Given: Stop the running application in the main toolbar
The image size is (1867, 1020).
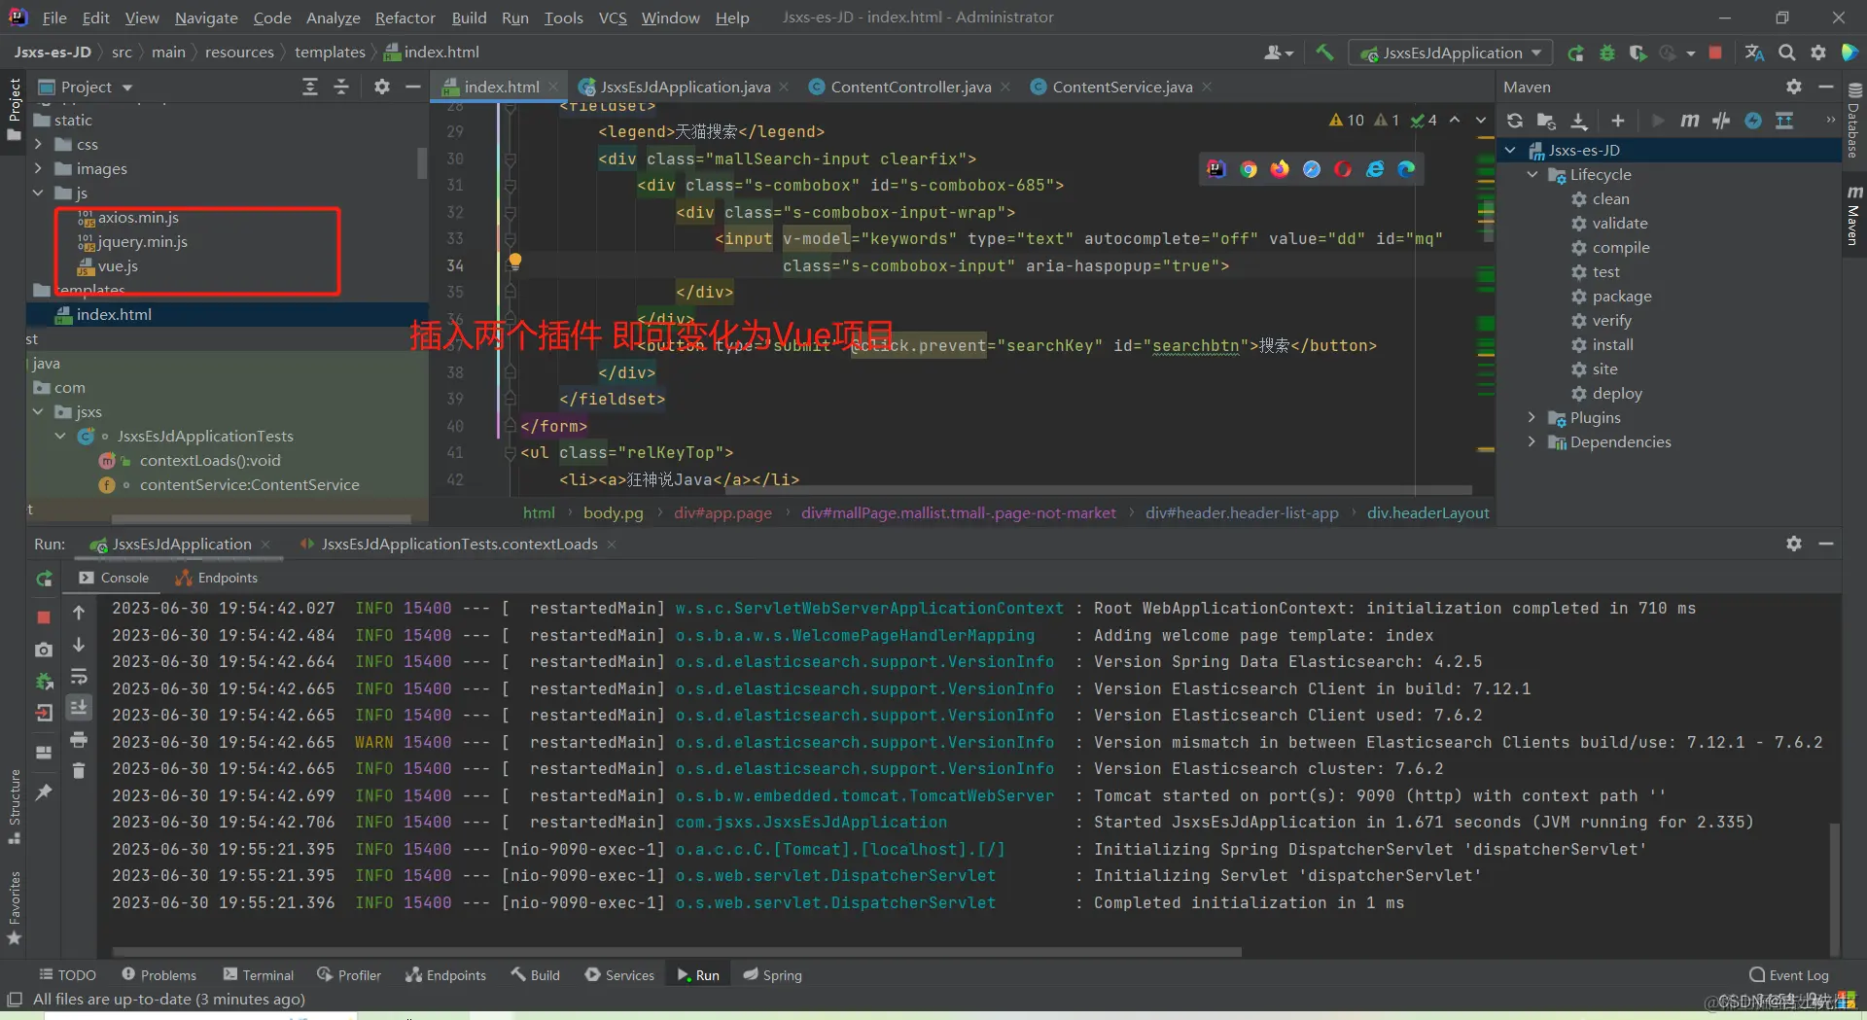Looking at the screenshot, I should (1715, 53).
